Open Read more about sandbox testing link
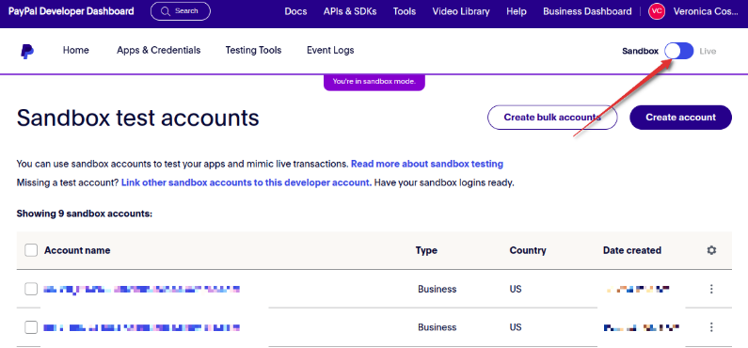This screenshot has height=348, width=748. click(427, 164)
